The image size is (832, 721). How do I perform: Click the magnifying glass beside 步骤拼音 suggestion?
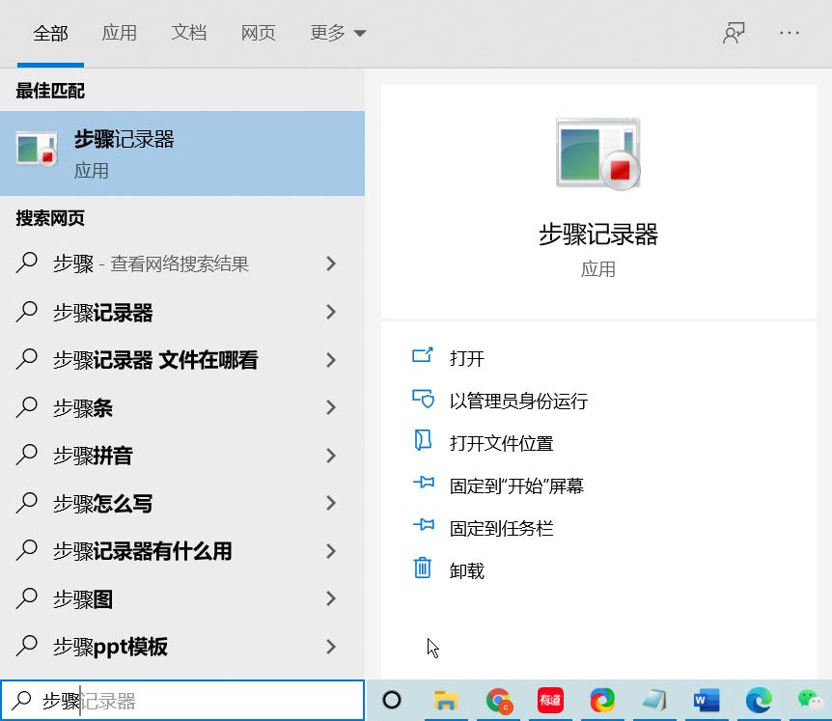[x=26, y=456]
